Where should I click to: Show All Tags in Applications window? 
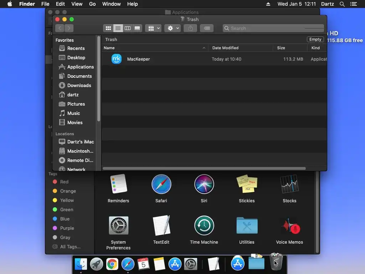[x=67, y=247]
